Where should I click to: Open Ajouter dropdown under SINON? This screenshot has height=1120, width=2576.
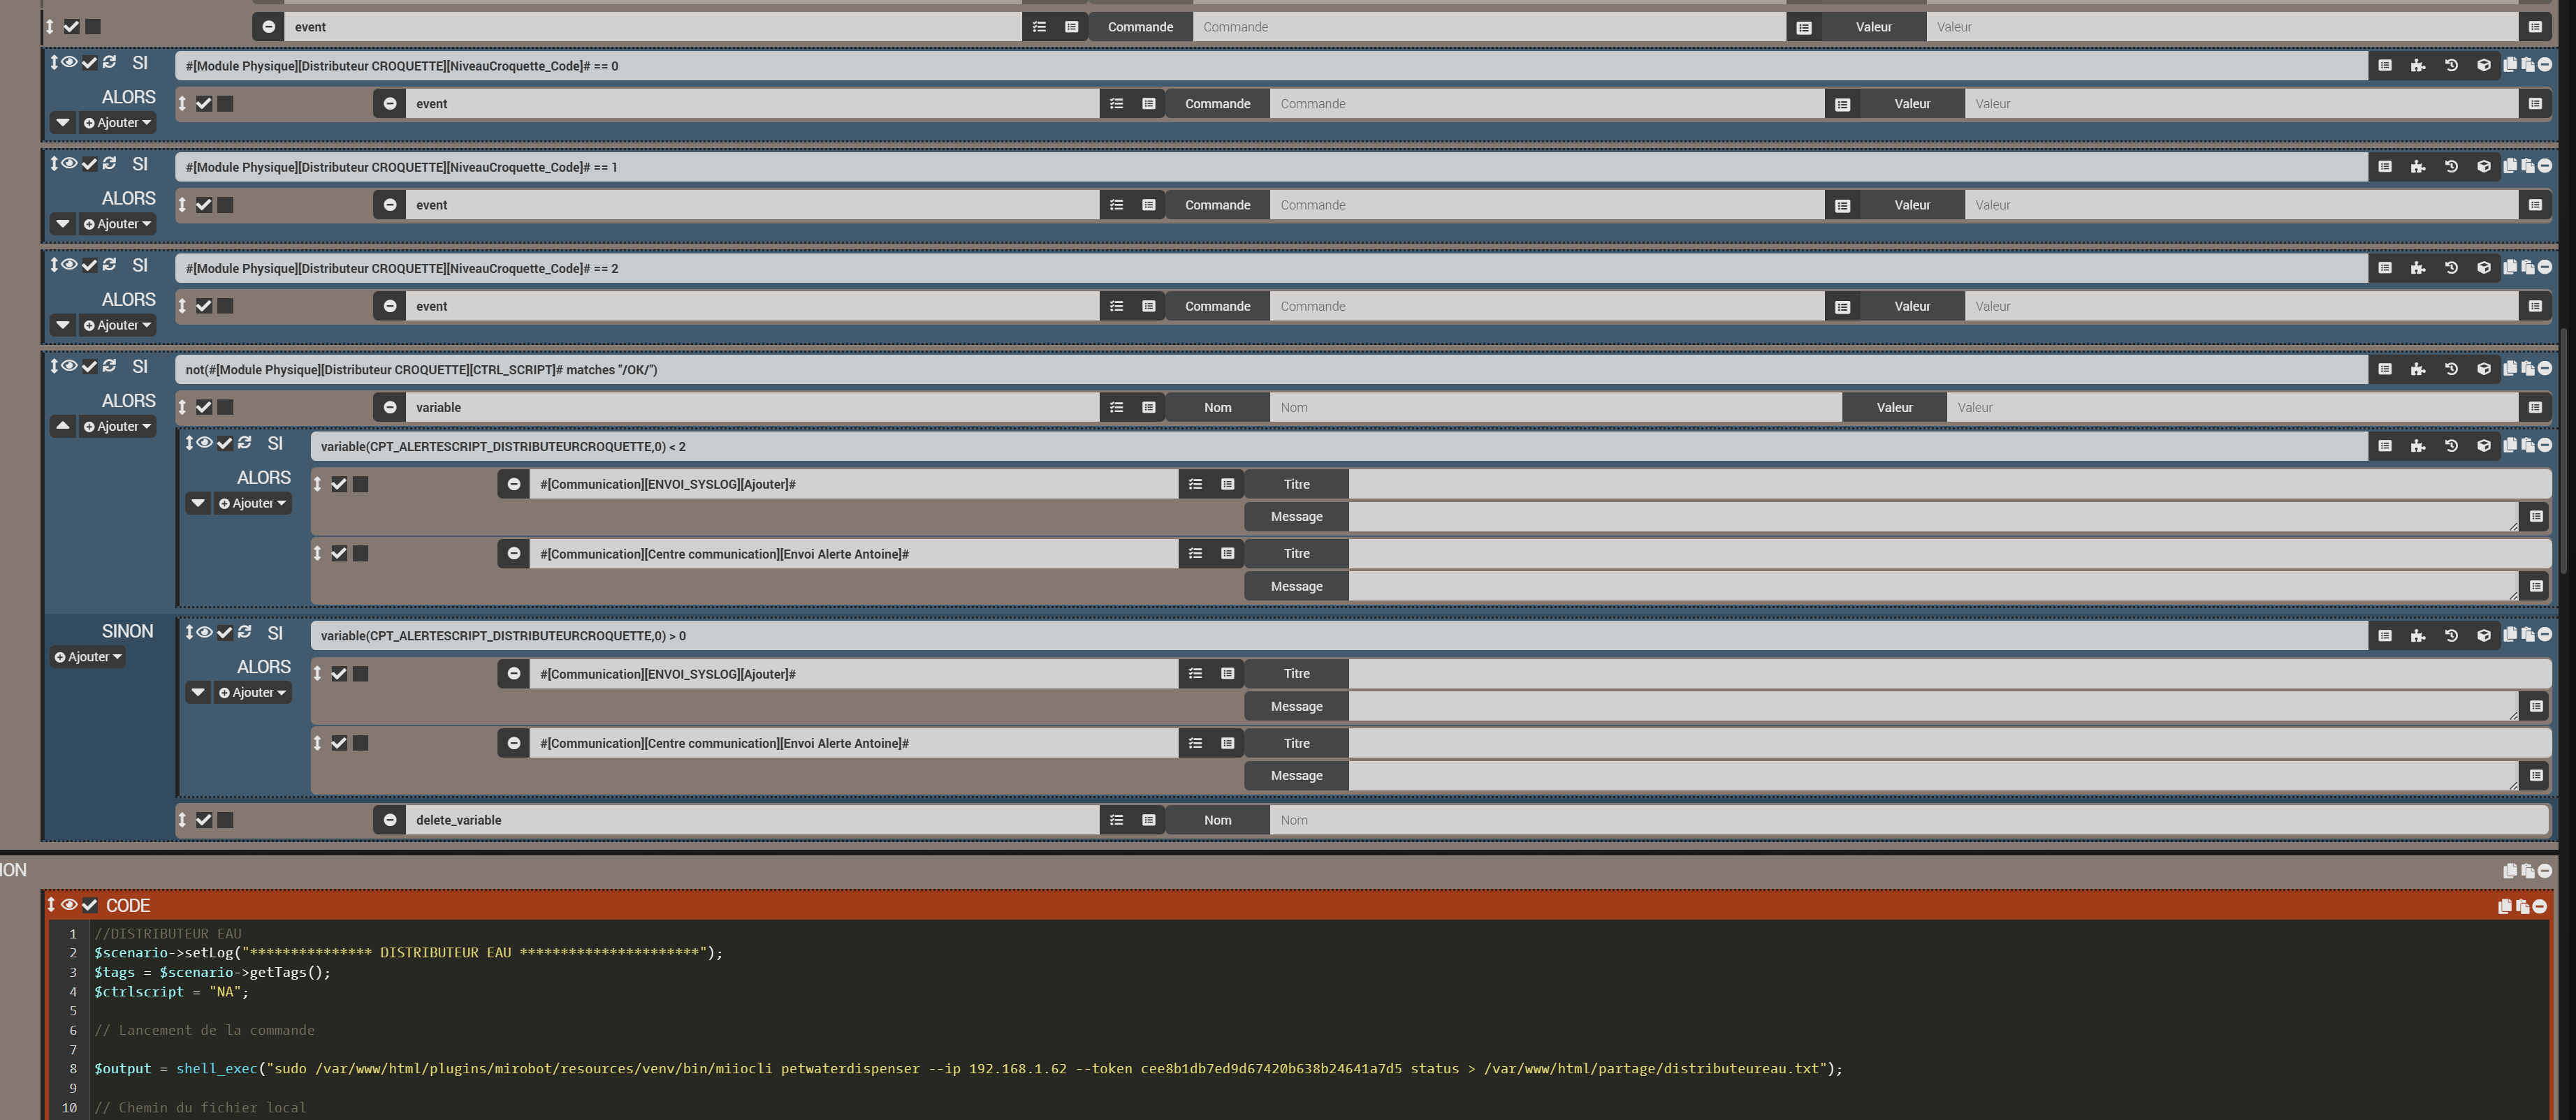pyautogui.click(x=88, y=658)
